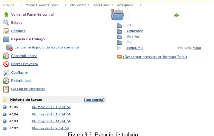
Task: Click the notepad icon beside Cambios
Action: [6, 31]
